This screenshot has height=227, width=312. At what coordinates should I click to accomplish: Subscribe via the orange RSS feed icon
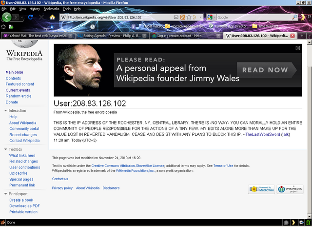coord(182,17)
